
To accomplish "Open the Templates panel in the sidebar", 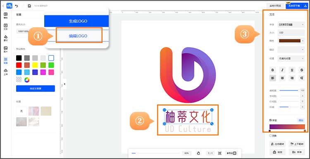I will (x=6, y=15).
